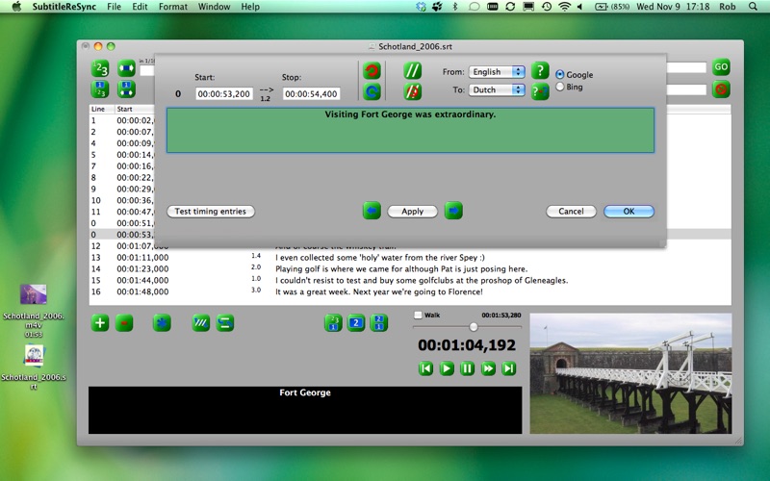This screenshot has height=481, width=770.
Task: Open the Apple menu
Action: (16, 7)
